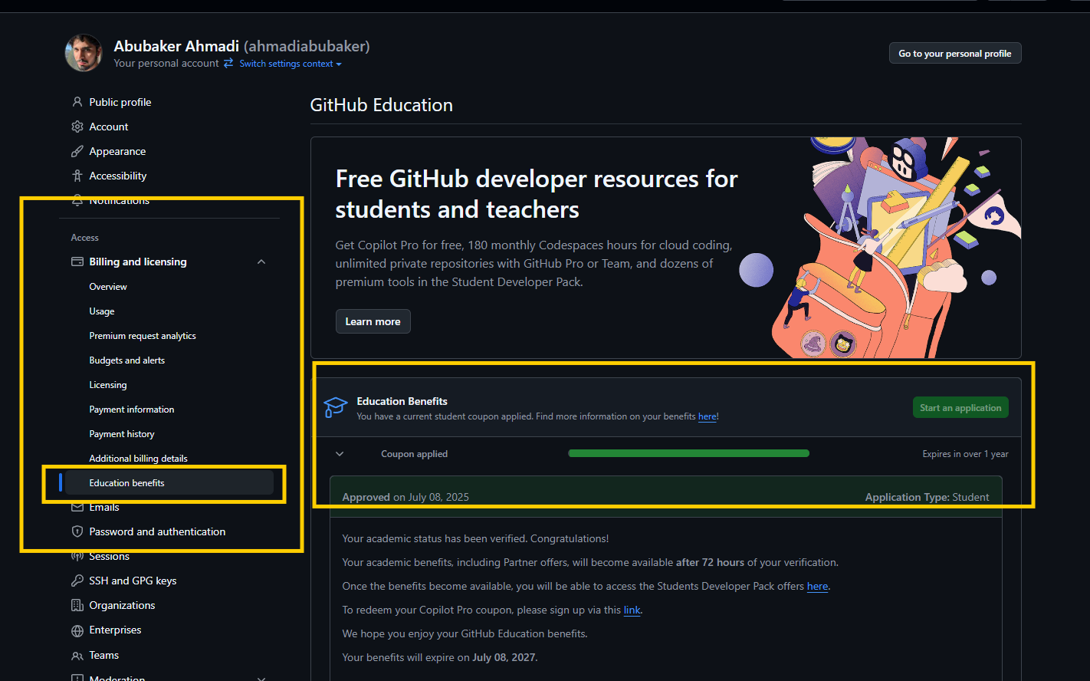Collapse the Billing and licensing section

tap(261, 262)
